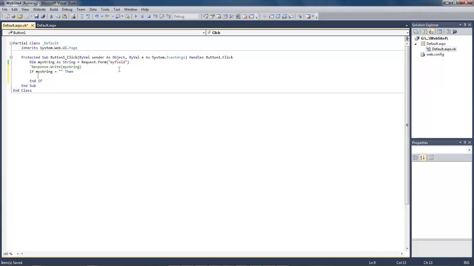Toggle Nest Related Files in Solution Explorer
Image resolution: width=474 pixels, height=266 pixels.
[x=431, y=32]
